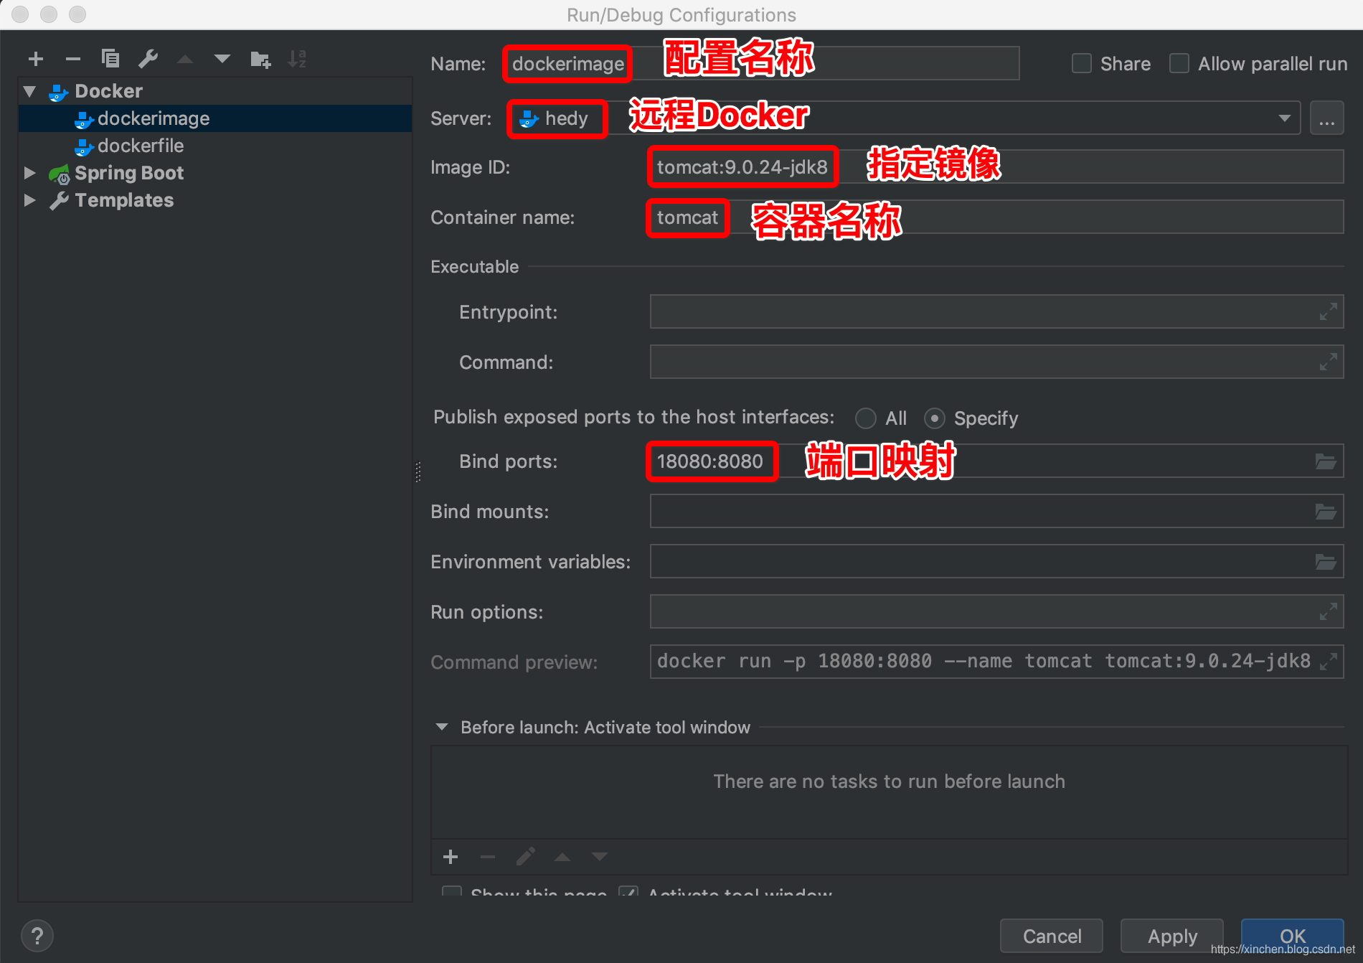The height and width of the screenshot is (963, 1363).
Task: Open the Bind ports browse dialog
Action: pos(1326,461)
